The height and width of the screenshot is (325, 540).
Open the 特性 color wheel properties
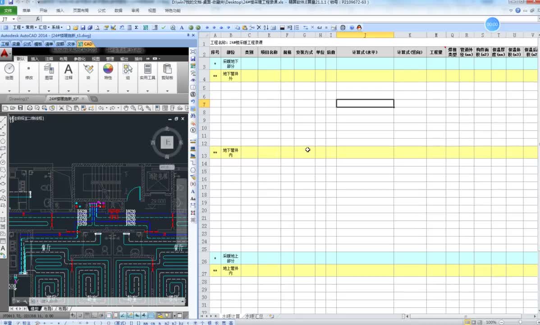(108, 69)
